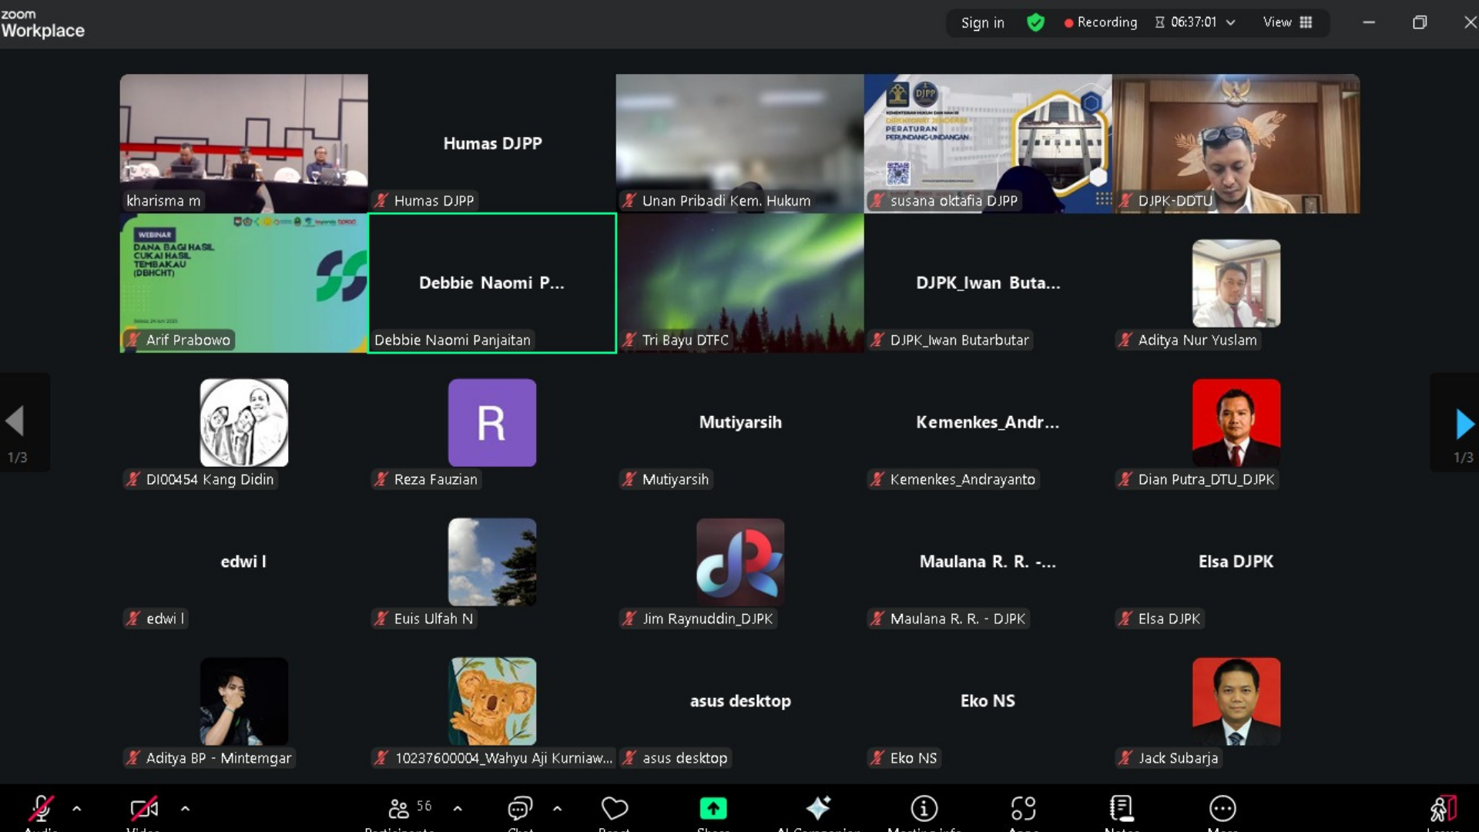This screenshot has height=832, width=1479.
Task: Select the Debbie Naomi Panjaitan video tile
Action: pos(492,283)
